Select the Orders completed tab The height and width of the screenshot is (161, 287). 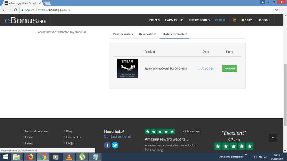tap(174, 34)
